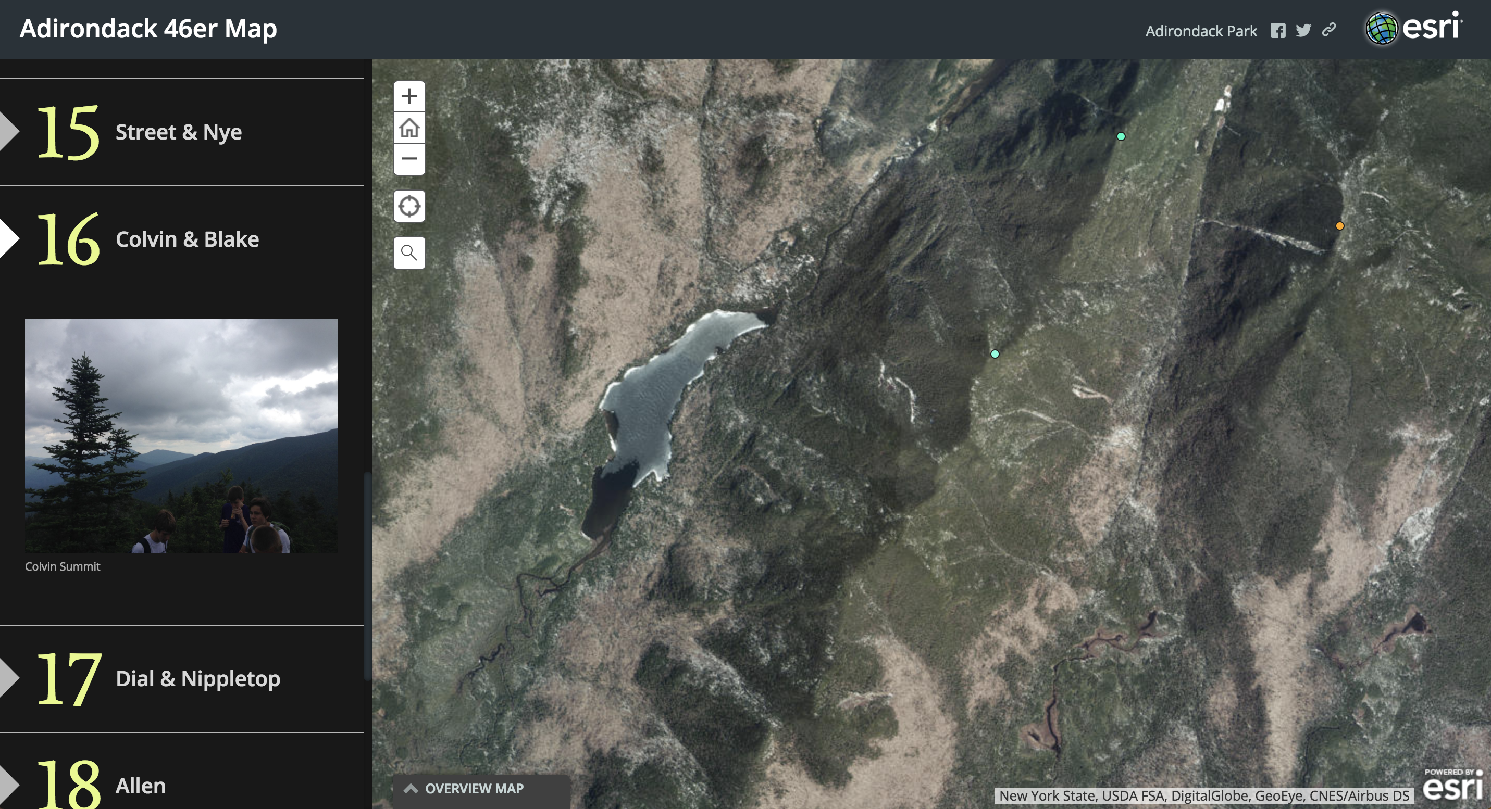
Task: Open entry 18 Allen
Action: click(141, 785)
